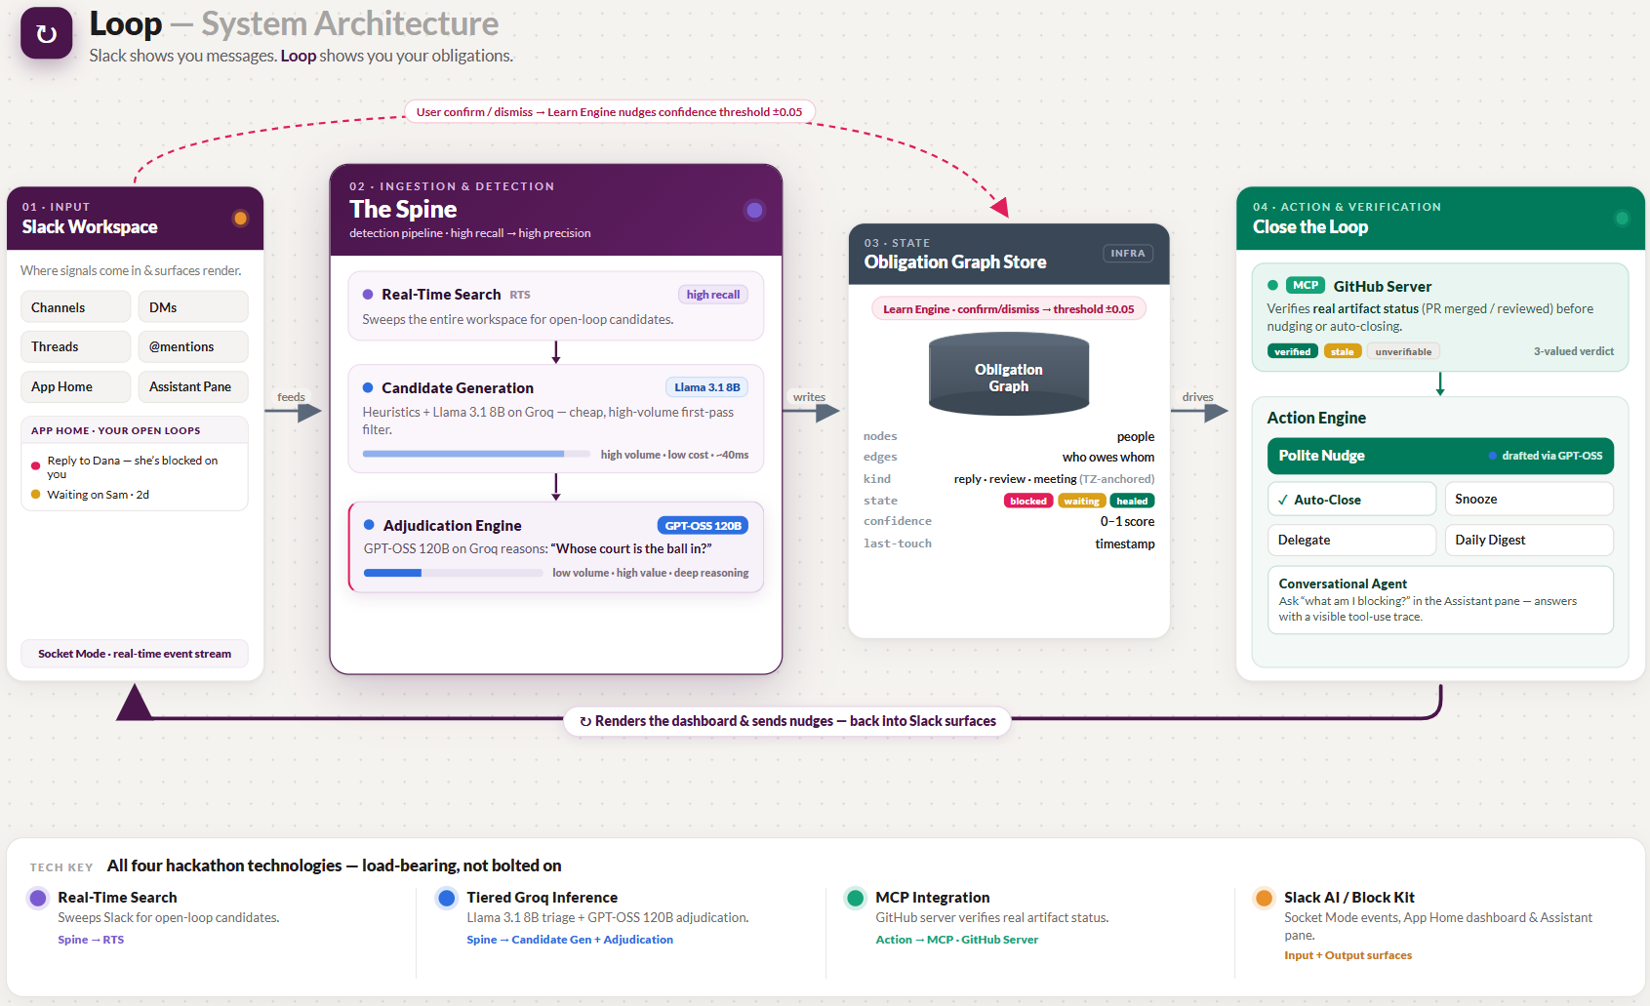The image size is (1650, 1006).
Task: Click the Daily Digest action
Action: click(1529, 540)
